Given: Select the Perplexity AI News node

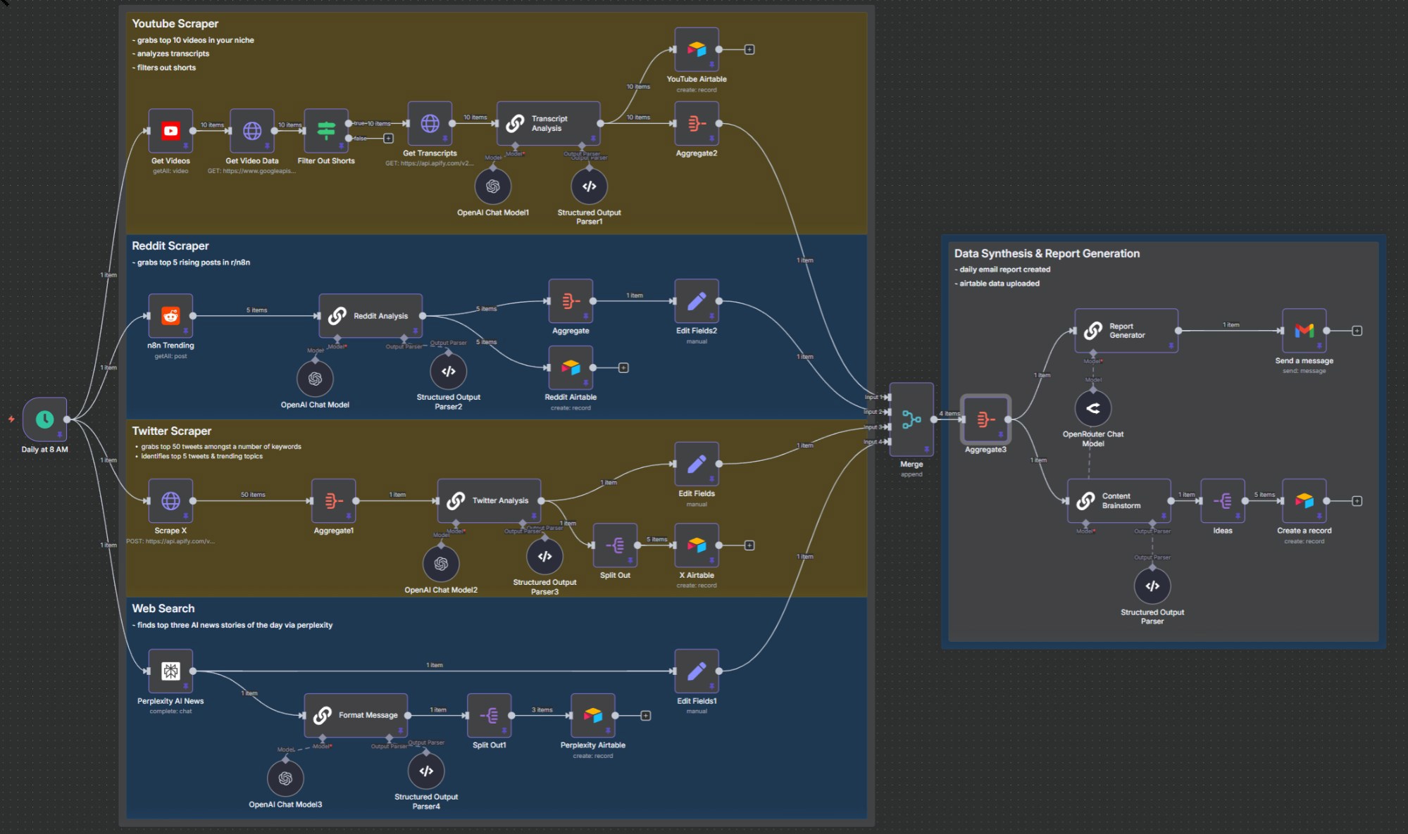Looking at the screenshot, I should coord(170,671).
